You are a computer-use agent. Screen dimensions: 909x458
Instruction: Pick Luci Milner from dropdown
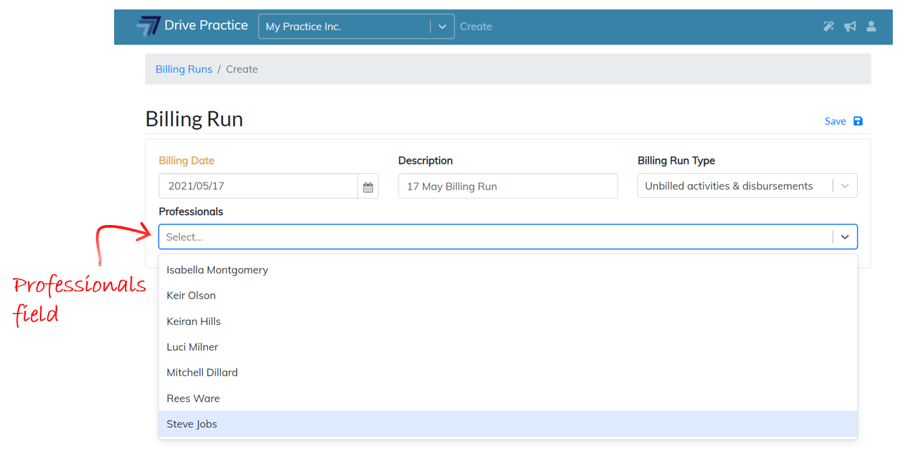(x=192, y=347)
